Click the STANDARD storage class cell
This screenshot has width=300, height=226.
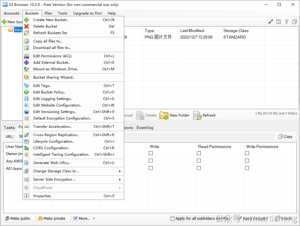(x=235, y=37)
